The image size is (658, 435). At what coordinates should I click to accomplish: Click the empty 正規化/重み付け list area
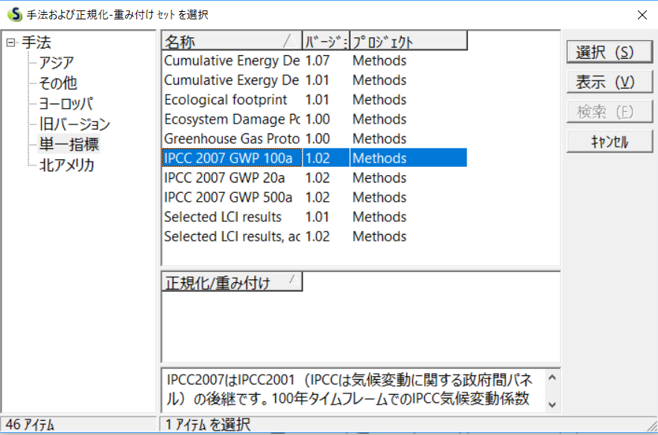point(361,327)
